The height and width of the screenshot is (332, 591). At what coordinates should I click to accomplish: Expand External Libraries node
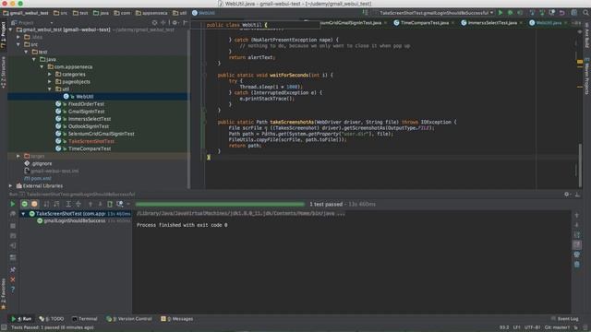(x=10, y=186)
